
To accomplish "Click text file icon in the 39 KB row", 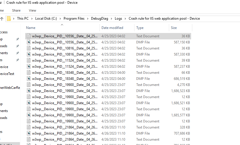I will click(28, 60).
